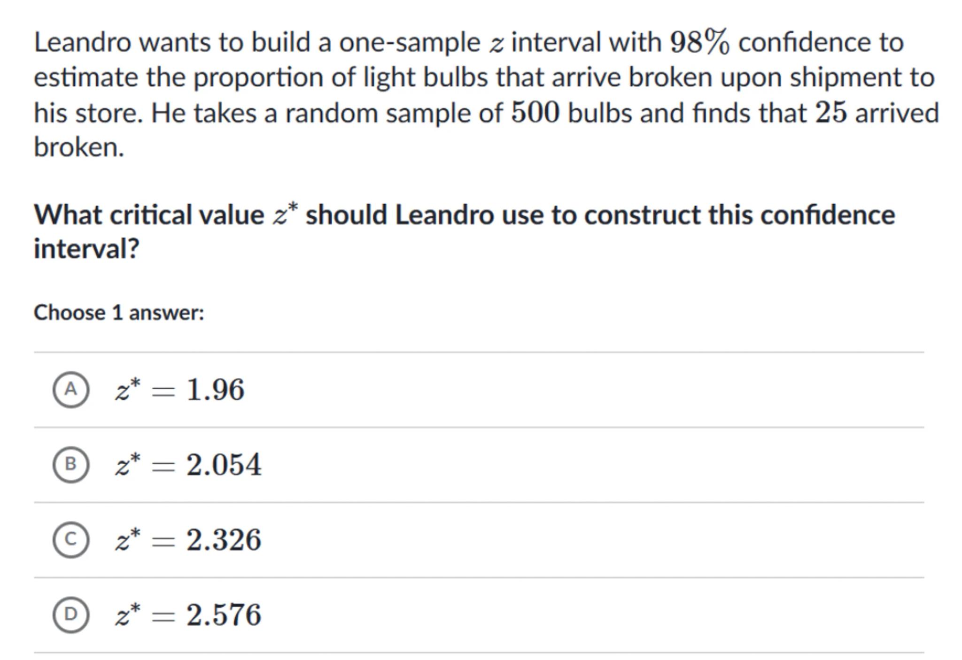Choose radio option C
The height and width of the screenshot is (660, 962).
[70, 540]
